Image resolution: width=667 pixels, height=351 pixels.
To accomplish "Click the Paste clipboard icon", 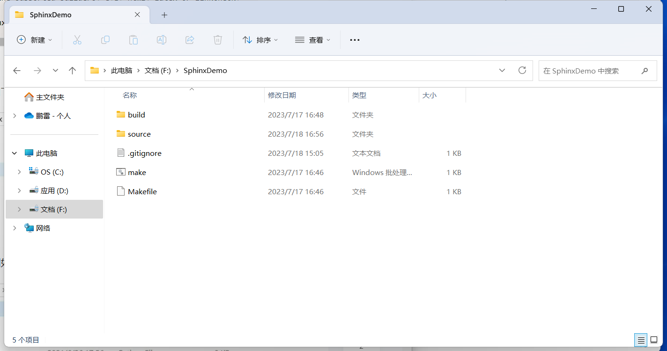I will click(x=133, y=40).
